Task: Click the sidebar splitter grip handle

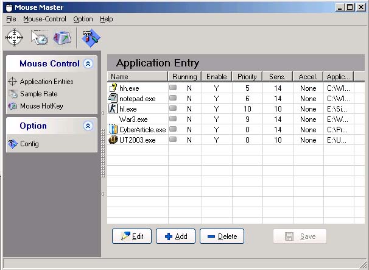Action: point(103,153)
